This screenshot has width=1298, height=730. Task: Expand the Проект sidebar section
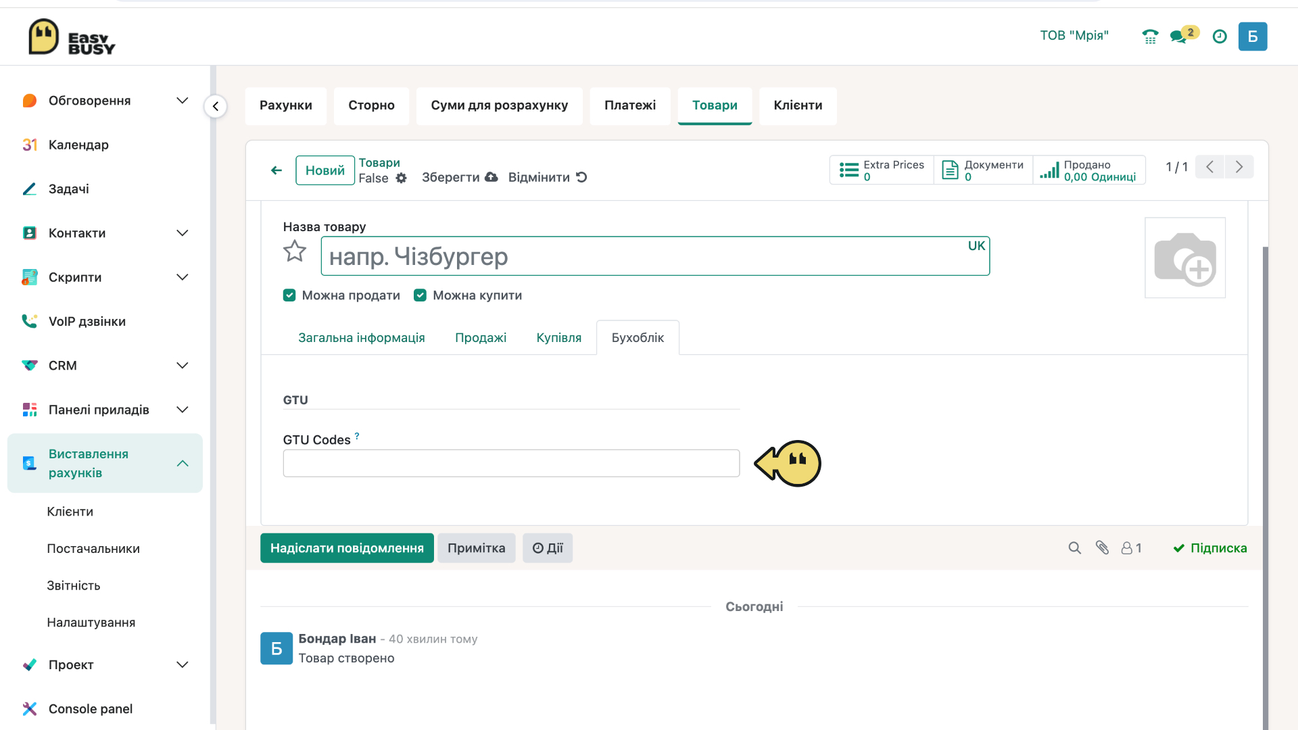(x=182, y=665)
